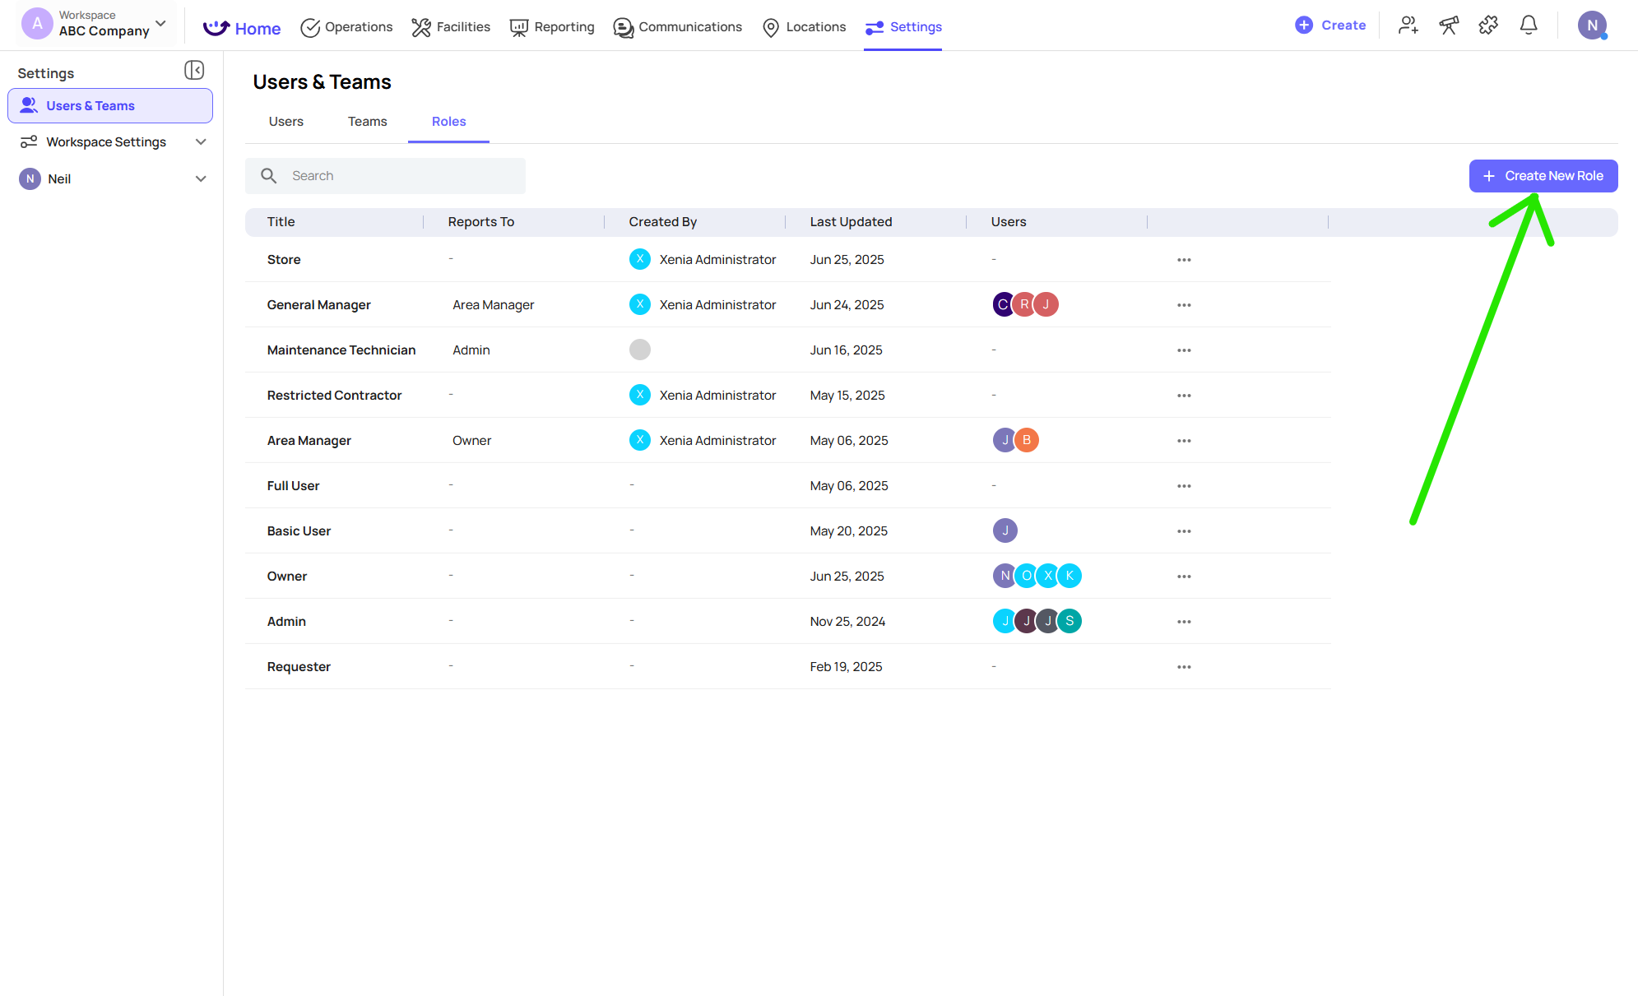1638x996 pixels.
Task: Expand the ABC Company workspace dropdown
Action: [x=160, y=24]
